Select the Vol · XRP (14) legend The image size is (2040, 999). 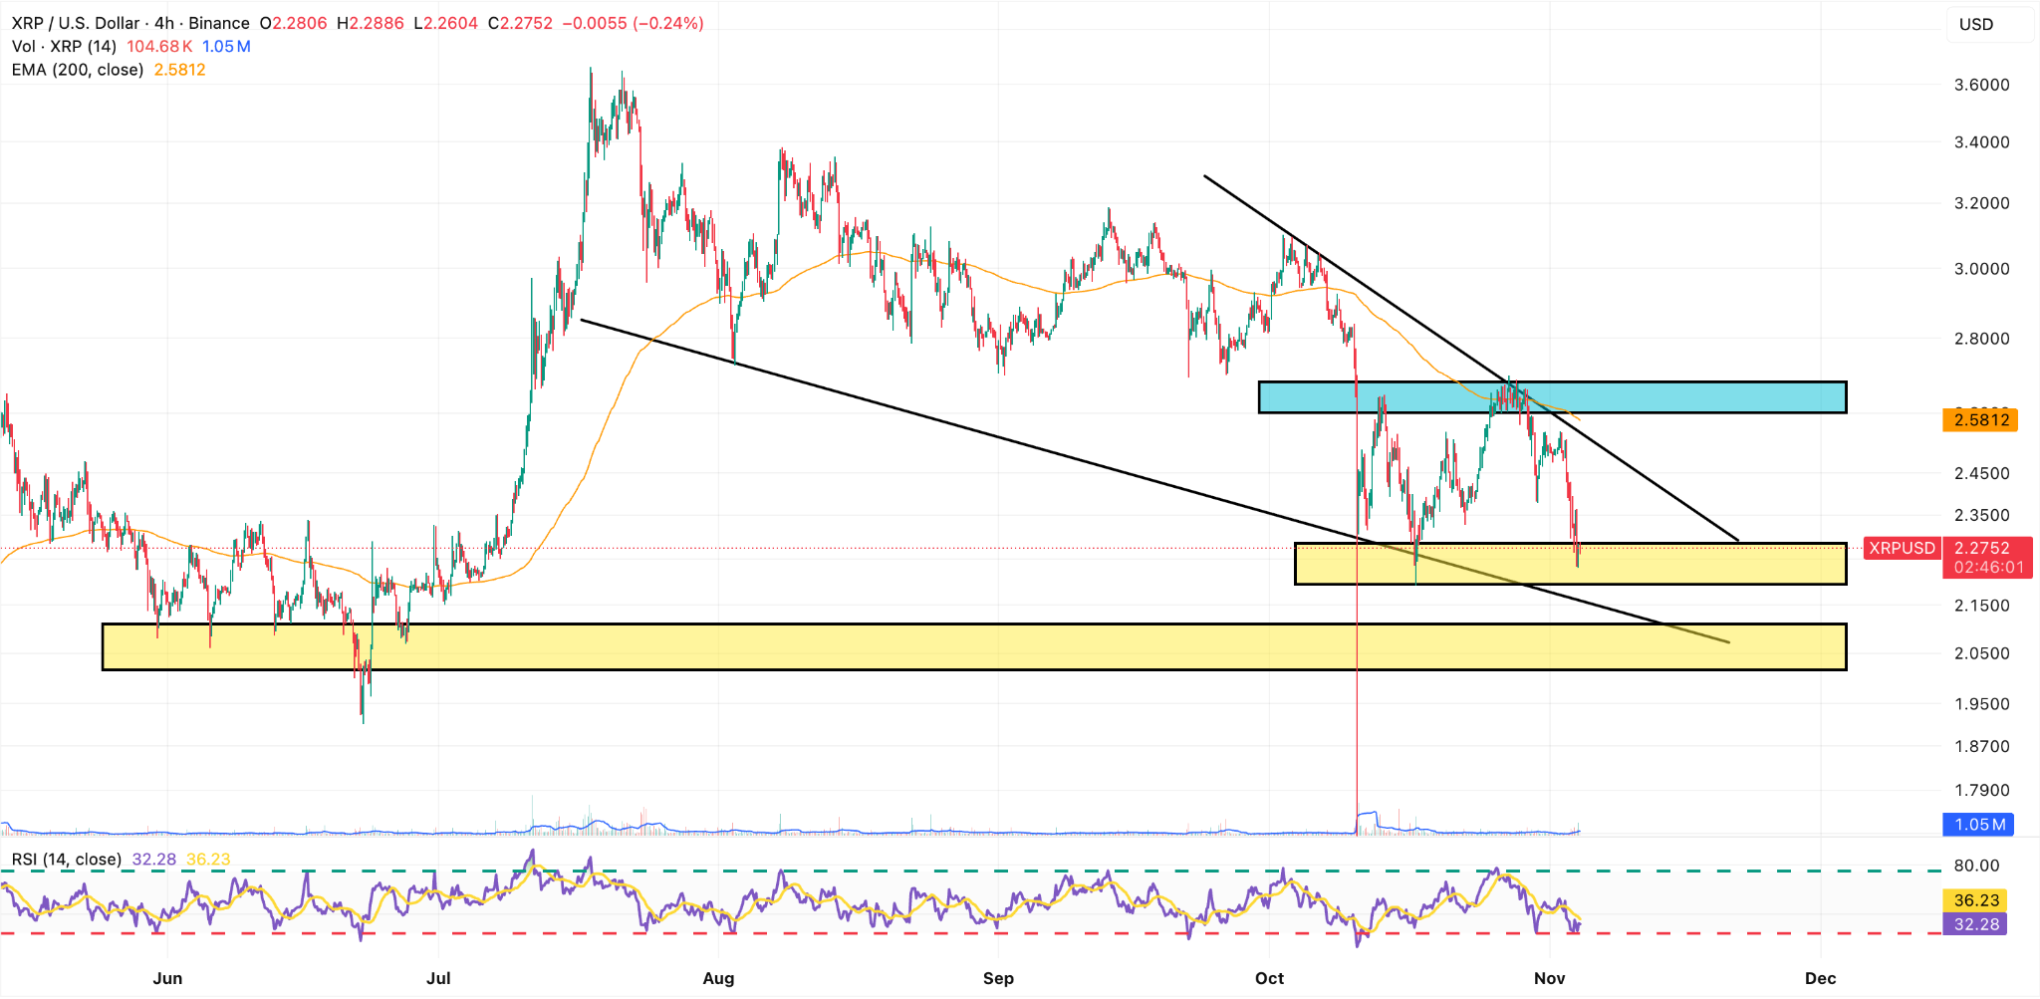[x=64, y=47]
